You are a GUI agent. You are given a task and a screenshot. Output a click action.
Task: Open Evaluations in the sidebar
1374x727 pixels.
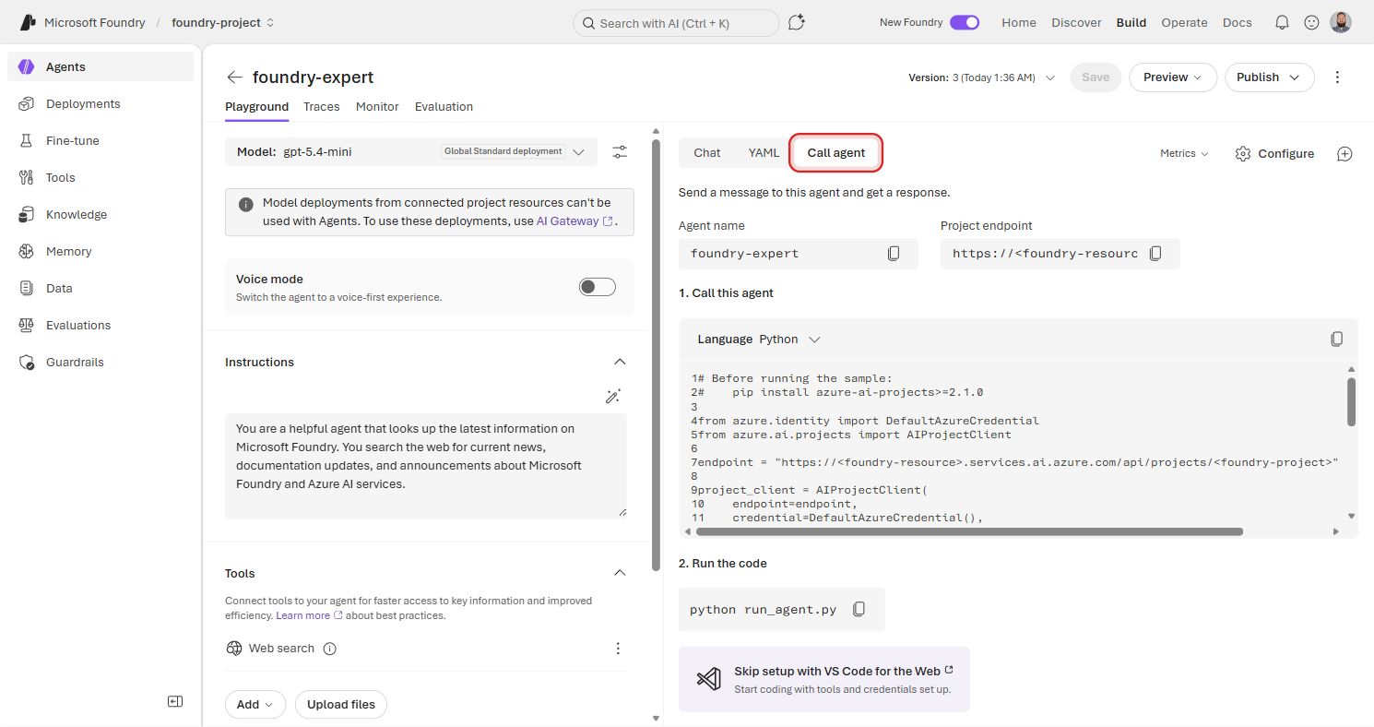point(101,325)
